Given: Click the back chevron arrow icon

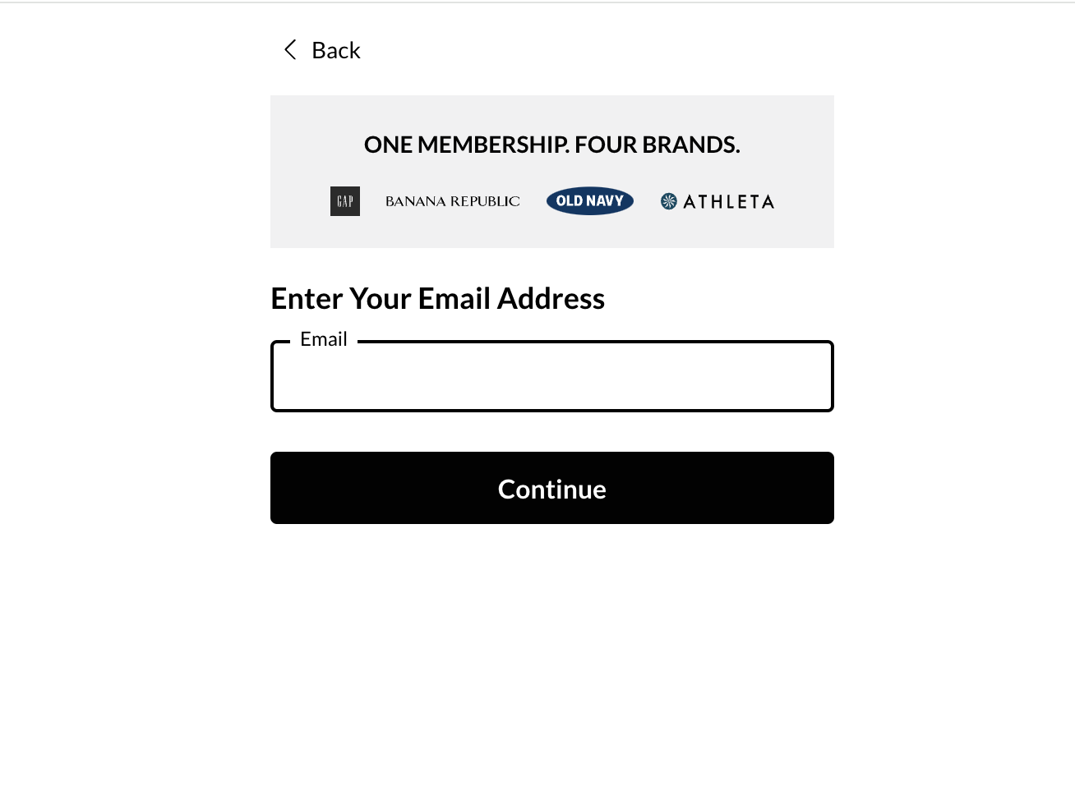Looking at the screenshot, I should (290, 50).
